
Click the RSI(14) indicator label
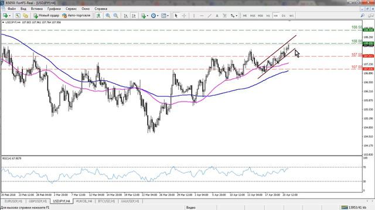point(12,158)
